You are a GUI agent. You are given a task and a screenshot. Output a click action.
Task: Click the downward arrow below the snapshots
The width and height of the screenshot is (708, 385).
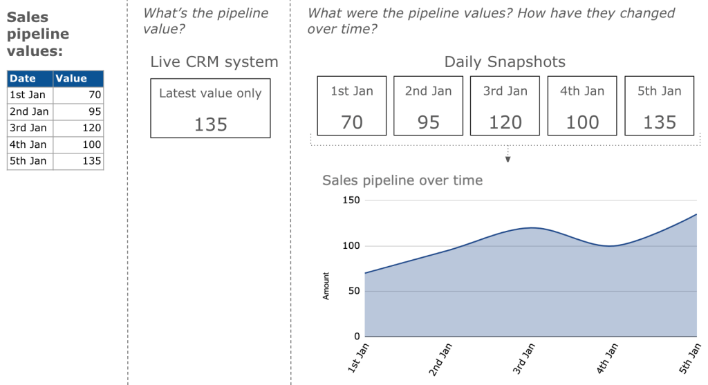tap(507, 158)
